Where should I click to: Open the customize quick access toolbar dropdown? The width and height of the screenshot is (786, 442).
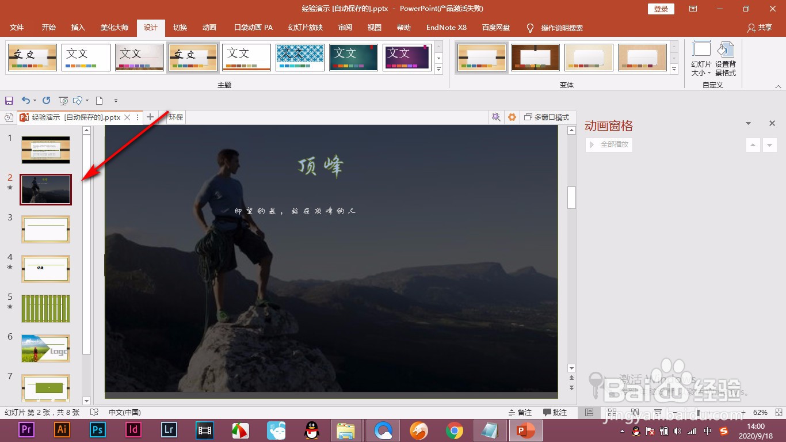(116, 101)
